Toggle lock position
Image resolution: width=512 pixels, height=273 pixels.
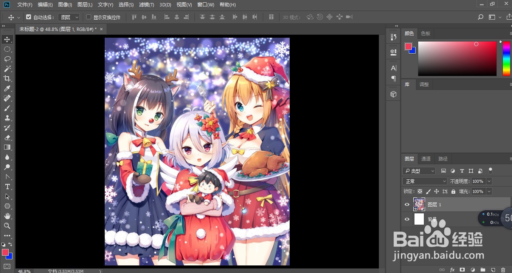[436, 191]
